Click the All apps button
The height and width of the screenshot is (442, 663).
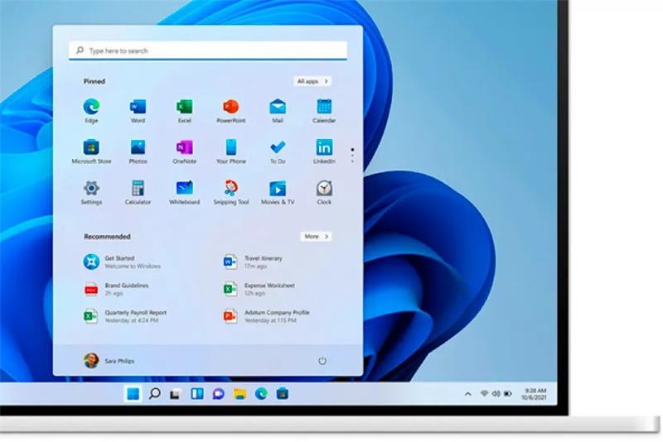(x=312, y=81)
